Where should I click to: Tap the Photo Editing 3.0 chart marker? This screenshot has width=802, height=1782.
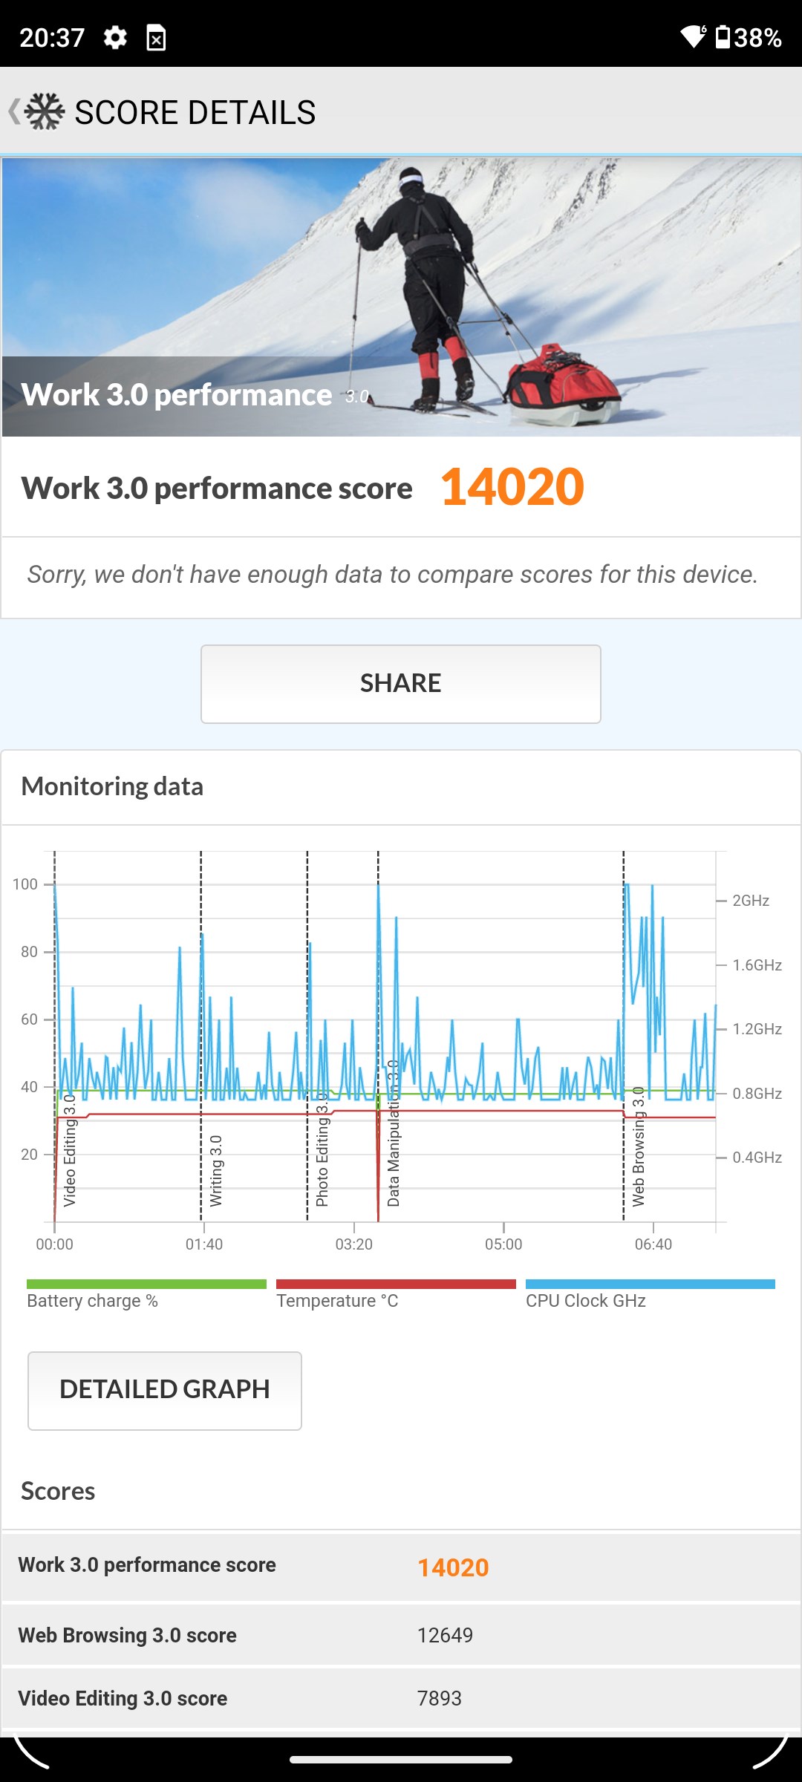322,1151
